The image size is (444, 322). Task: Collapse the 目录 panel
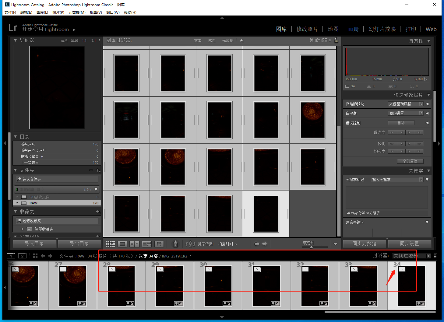[16, 137]
